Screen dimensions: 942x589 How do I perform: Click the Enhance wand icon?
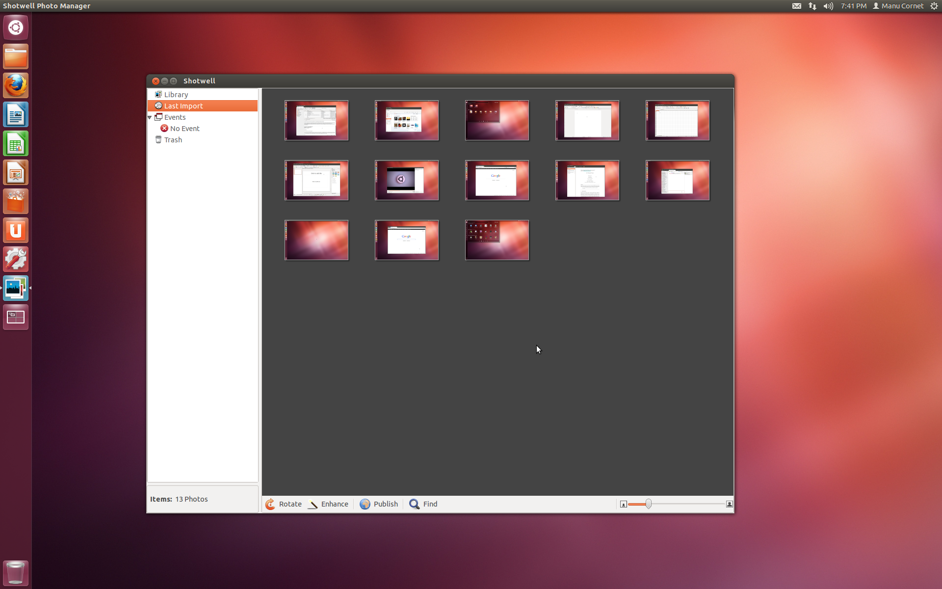click(x=313, y=504)
